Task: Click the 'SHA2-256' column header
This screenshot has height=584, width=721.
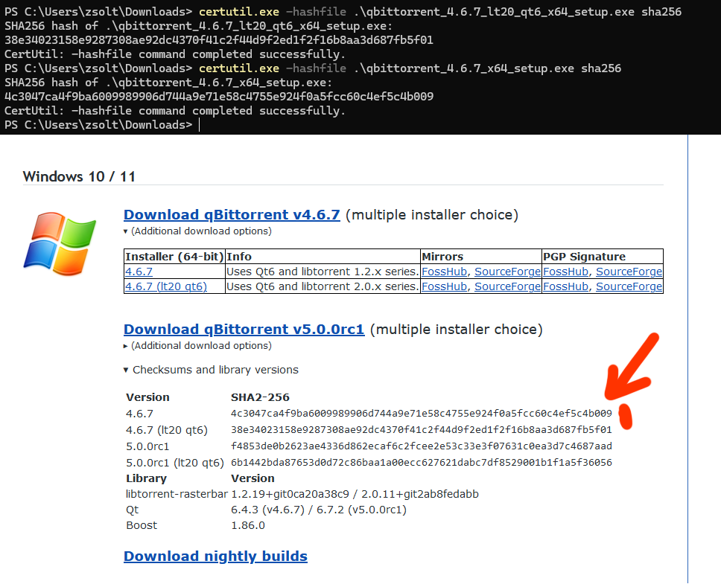Action: [x=260, y=397]
